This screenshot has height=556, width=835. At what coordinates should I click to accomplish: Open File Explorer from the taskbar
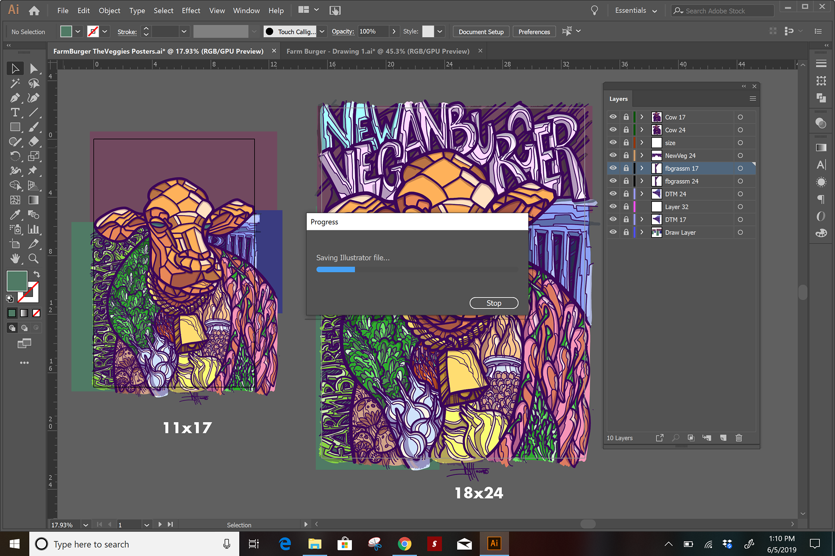(x=314, y=544)
